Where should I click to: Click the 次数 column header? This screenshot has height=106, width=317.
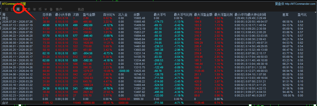tap(76, 15)
